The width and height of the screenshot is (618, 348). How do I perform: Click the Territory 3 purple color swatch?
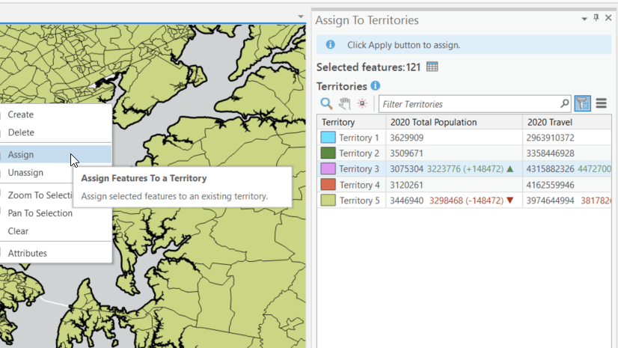coord(328,169)
